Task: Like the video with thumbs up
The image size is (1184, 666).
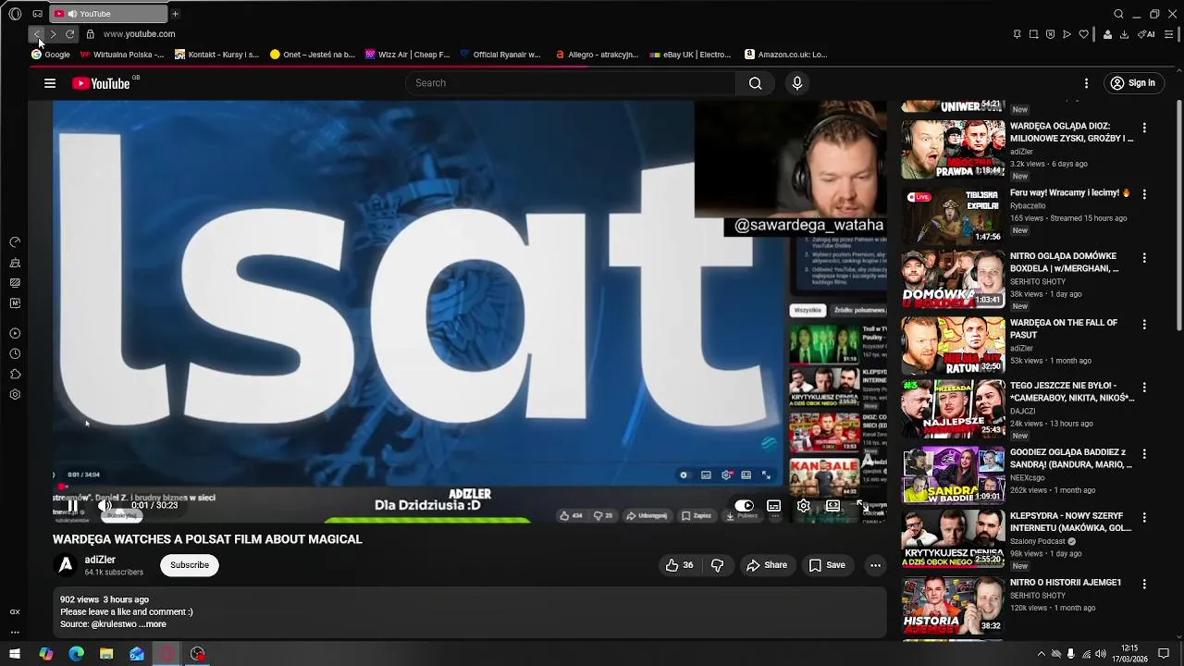Action: pyautogui.click(x=679, y=565)
